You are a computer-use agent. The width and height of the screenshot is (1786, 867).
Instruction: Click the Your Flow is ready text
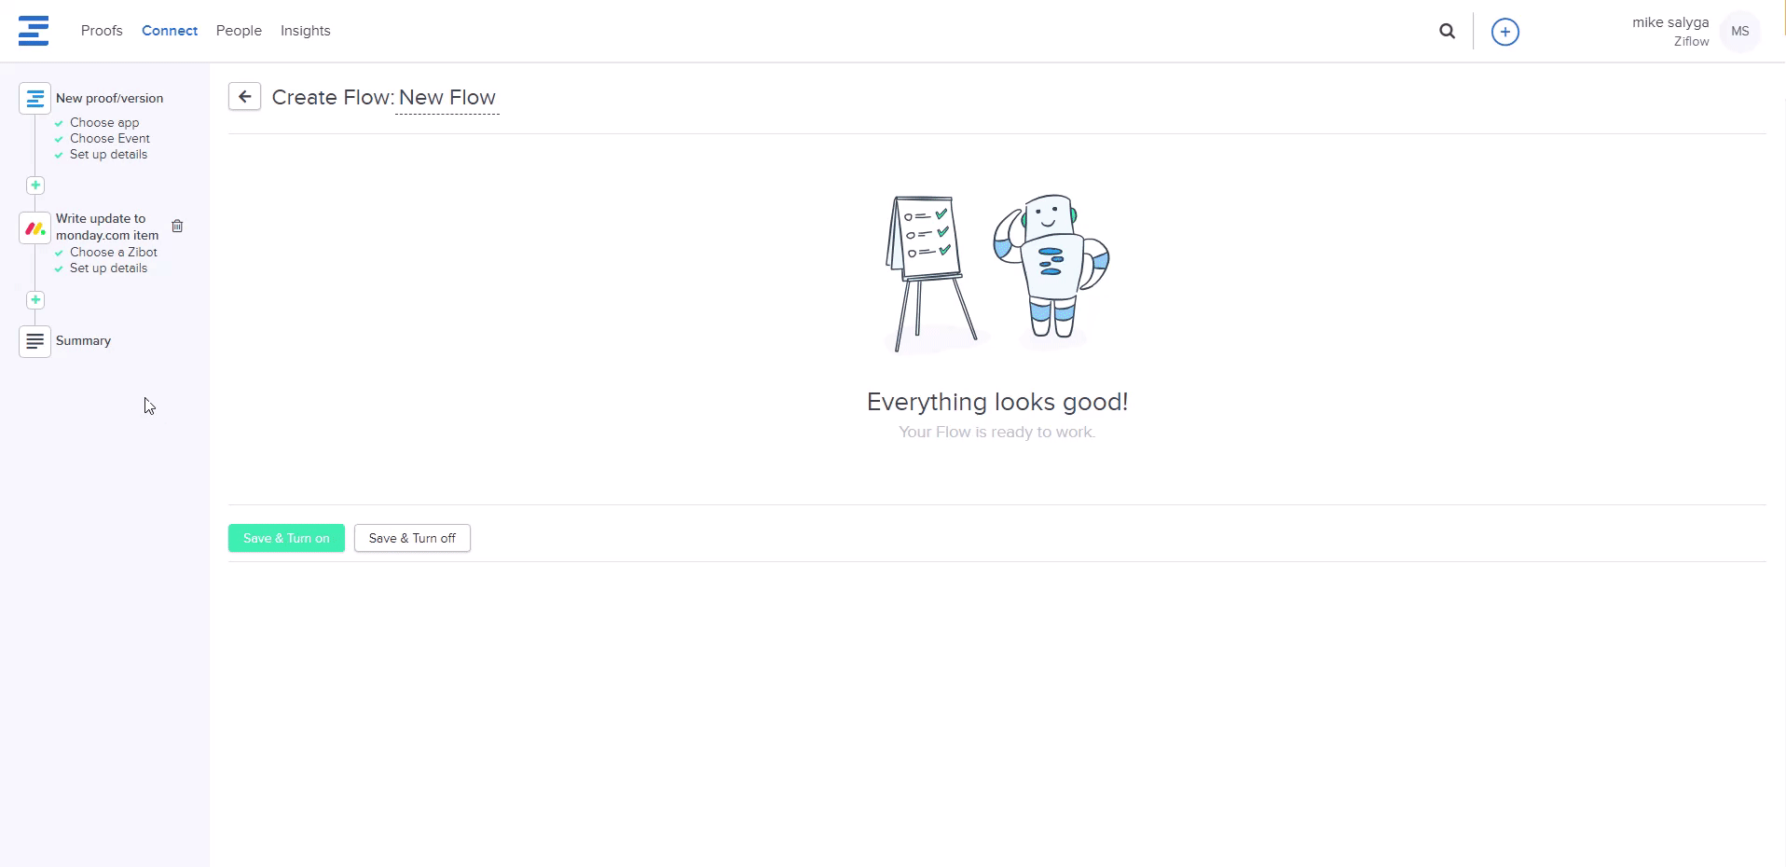point(996,432)
